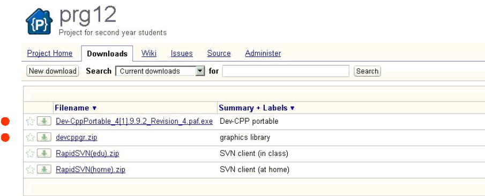Star the Dev-CppPortable download
This screenshot has height=196, width=485.
point(30,121)
